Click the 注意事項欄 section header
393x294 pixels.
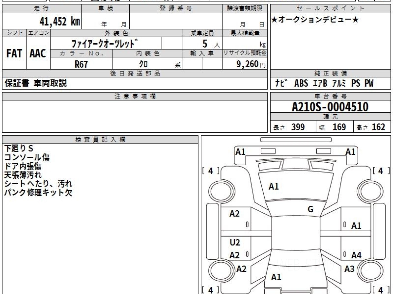pos(135,96)
